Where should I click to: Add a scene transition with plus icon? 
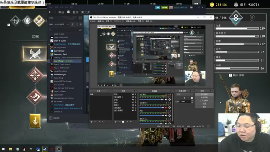tap(184, 98)
